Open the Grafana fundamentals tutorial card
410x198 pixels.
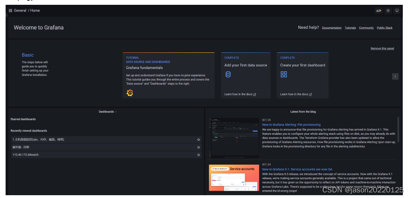pyautogui.click(x=168, y=75)
